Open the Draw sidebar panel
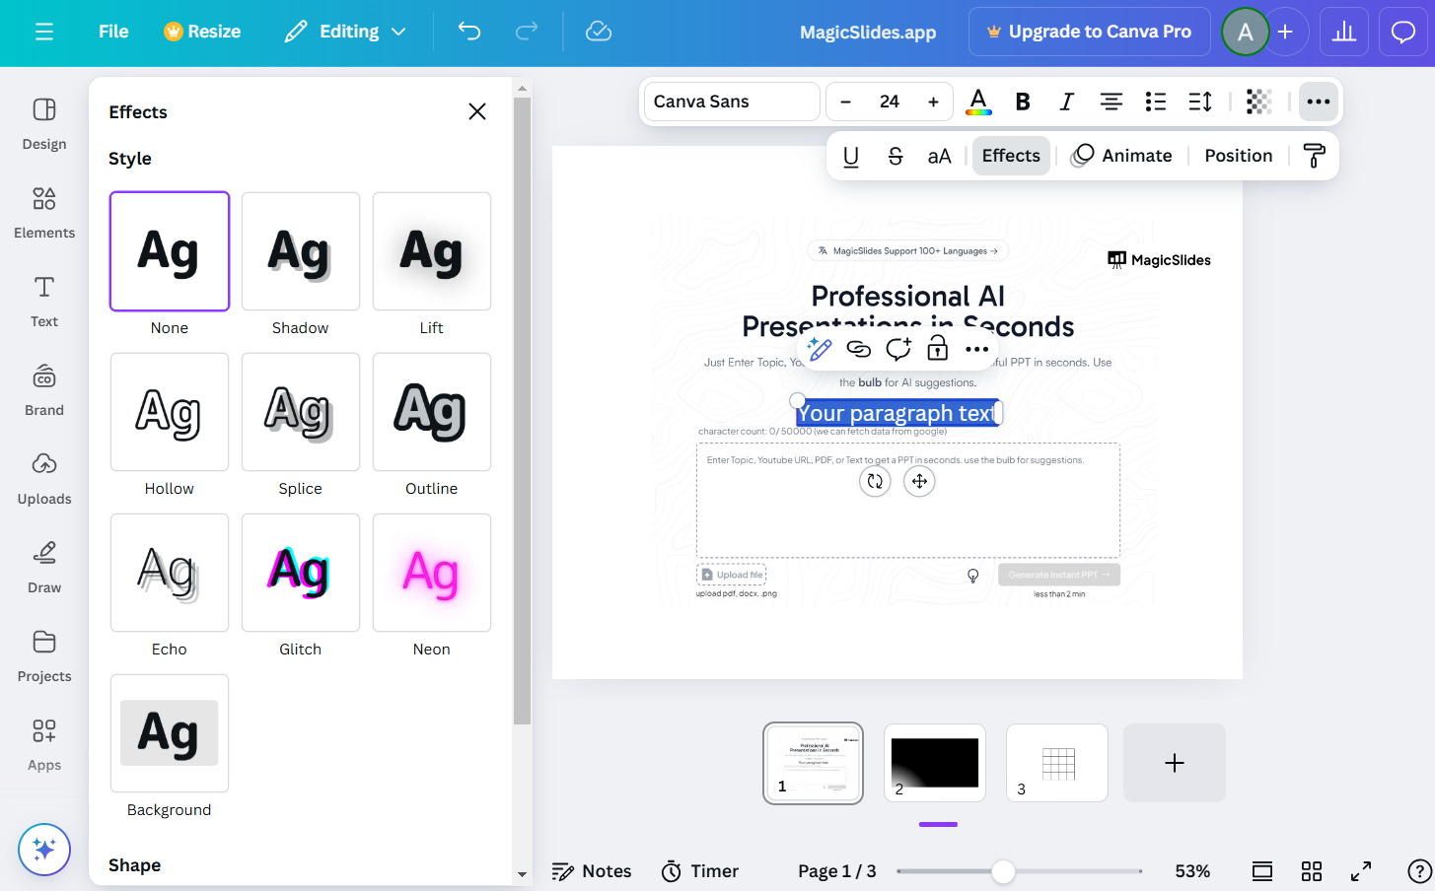Screen dimensions: 1435x891 [x=44, y=567]
